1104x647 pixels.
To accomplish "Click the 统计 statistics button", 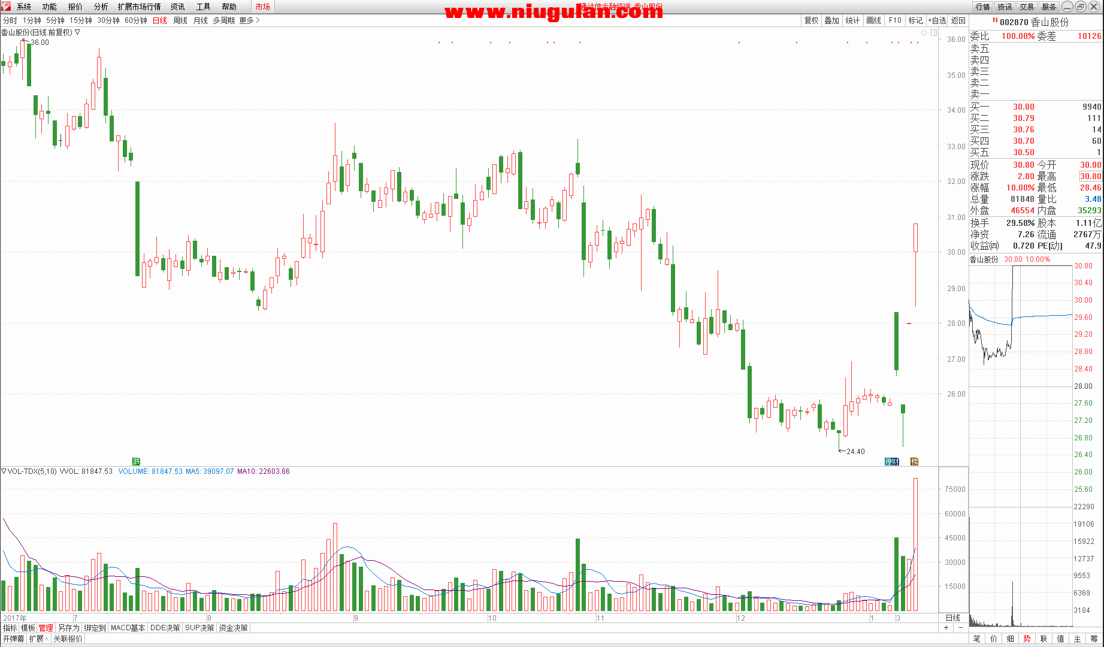I will tap(853, 20).
